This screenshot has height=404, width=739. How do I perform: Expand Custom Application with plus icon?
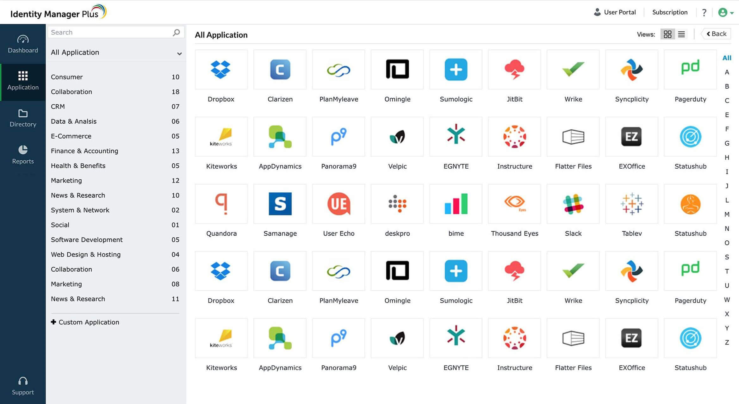tap(53, 322)
